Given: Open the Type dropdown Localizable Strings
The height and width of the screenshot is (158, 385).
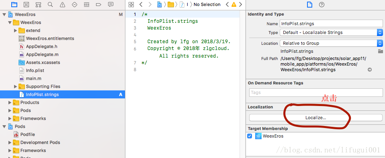Looking at the screenshot, I should [331, 32].
